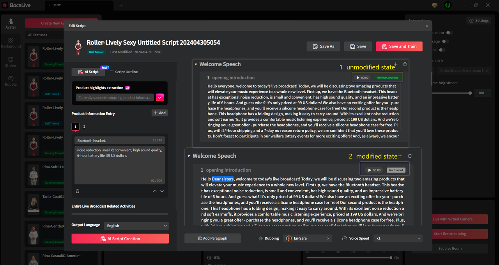Select product tab number 2
This screenshot has height=265, width=499.
coord(84,127)
